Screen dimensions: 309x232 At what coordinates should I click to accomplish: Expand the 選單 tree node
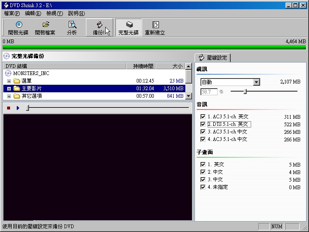click(9, 81)
